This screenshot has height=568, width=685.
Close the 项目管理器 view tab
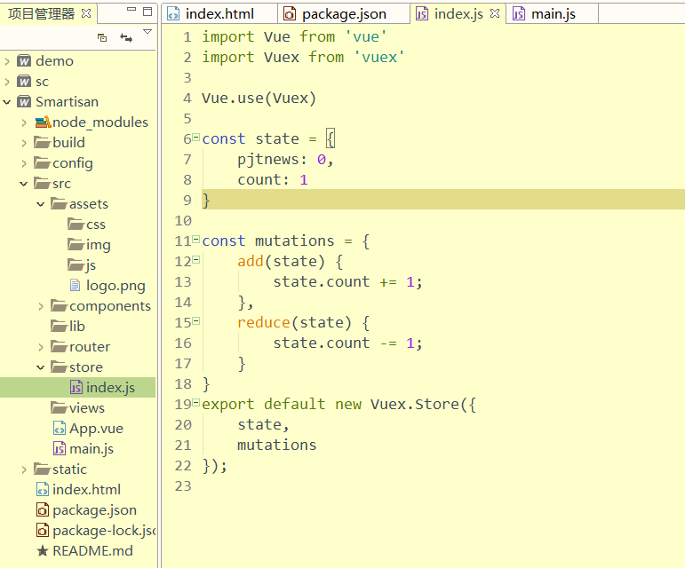point(86,13)
